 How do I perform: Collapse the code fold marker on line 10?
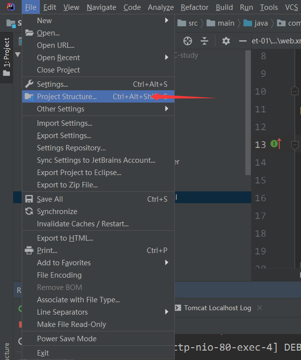point(295,91)
